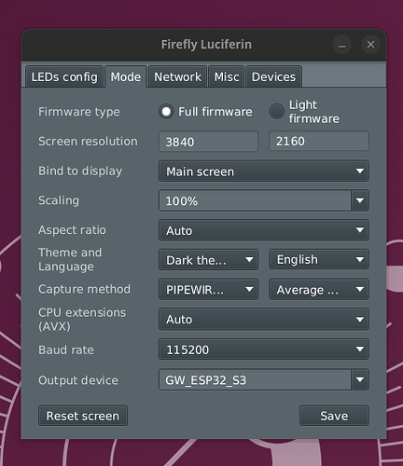Open the Average color algorithm dropdown
Viewport: 403px width, 466px height.
(319, 289)
